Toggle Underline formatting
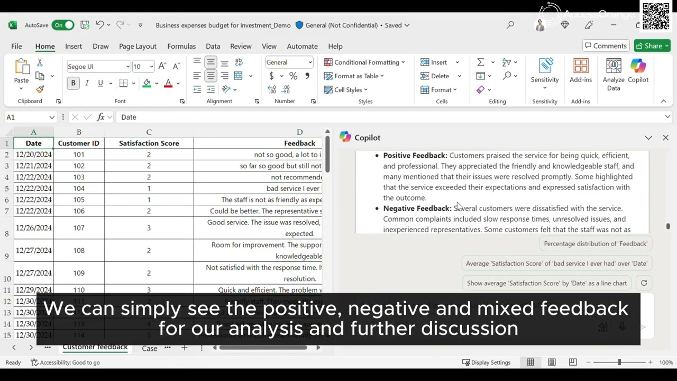 coord(100,83)
